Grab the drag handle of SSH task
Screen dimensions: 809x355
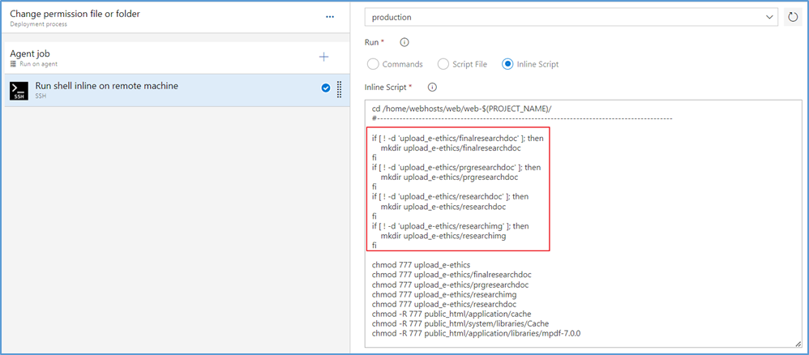[339, 89]
